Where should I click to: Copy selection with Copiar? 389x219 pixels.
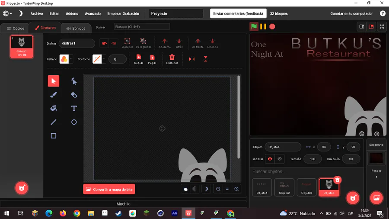pos(138,59)
